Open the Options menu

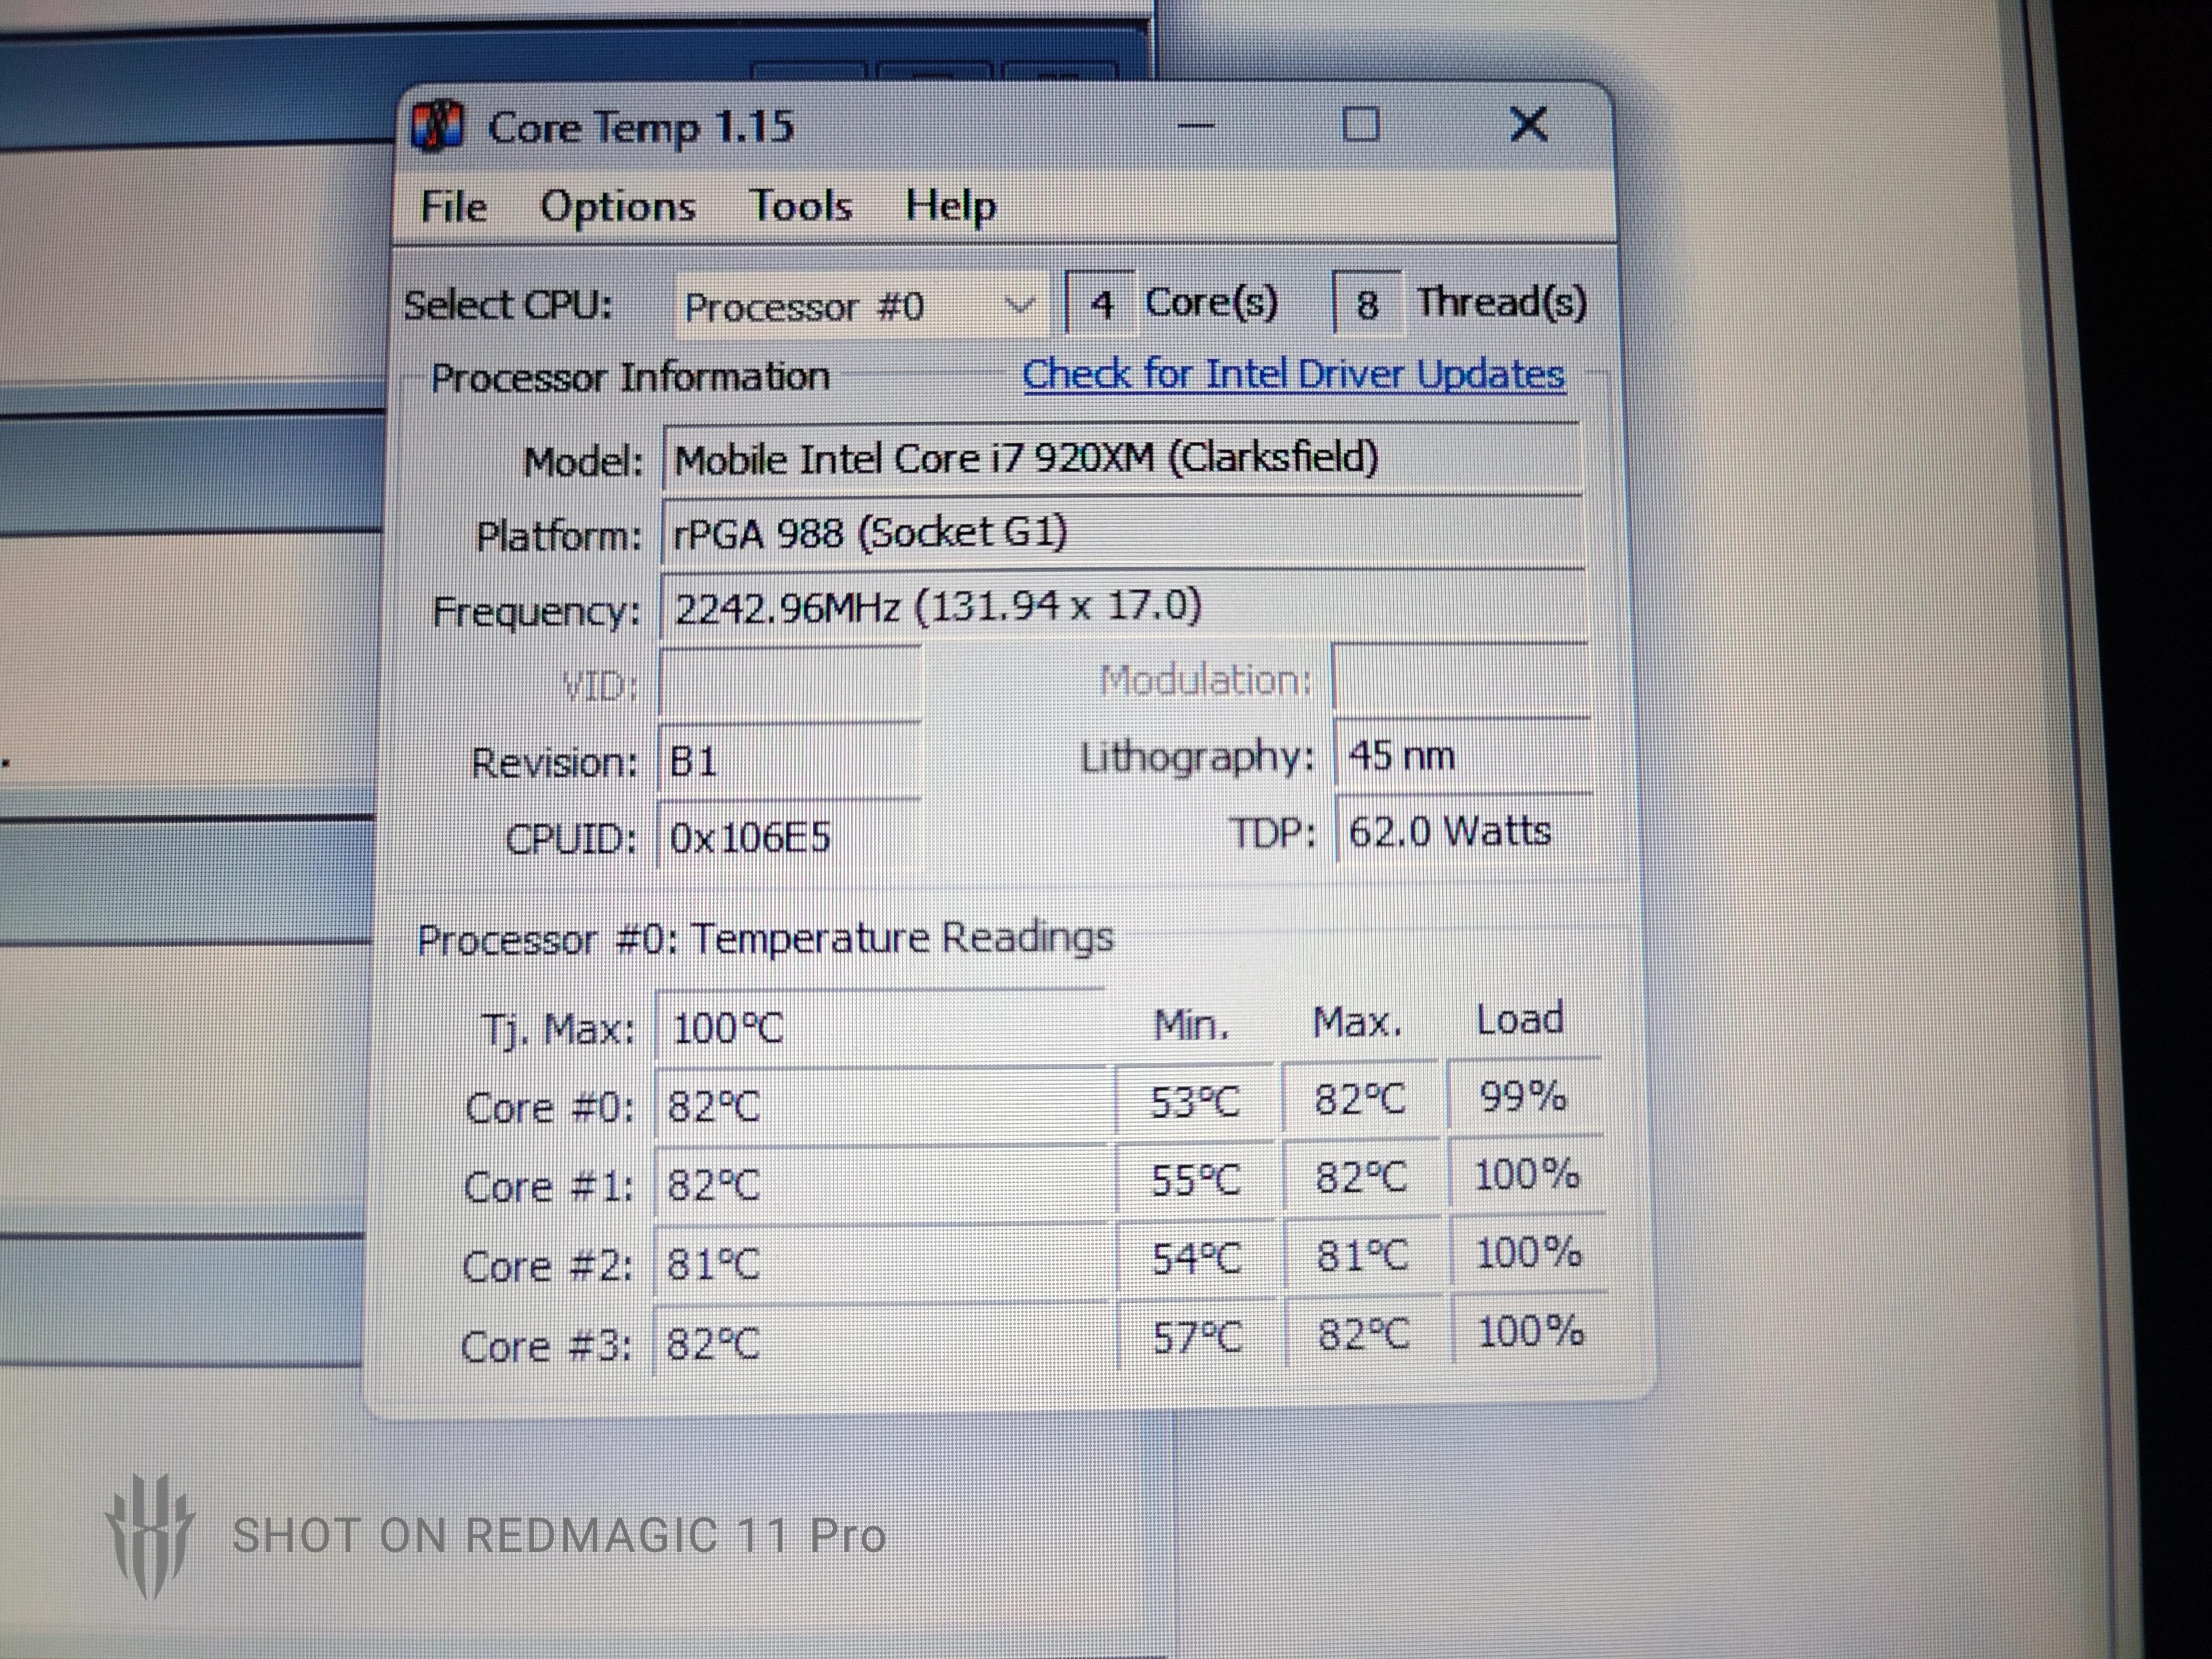[617, 207]
